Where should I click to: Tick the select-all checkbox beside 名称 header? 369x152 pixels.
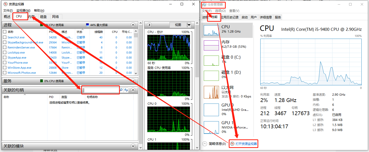pyautogui.click(x=5, y=32)
